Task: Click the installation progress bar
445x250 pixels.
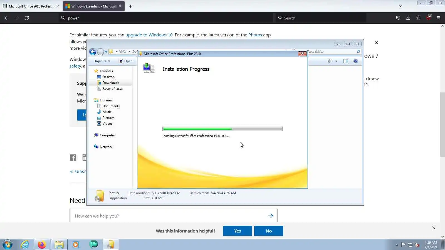Action: (x=222, y=129)
